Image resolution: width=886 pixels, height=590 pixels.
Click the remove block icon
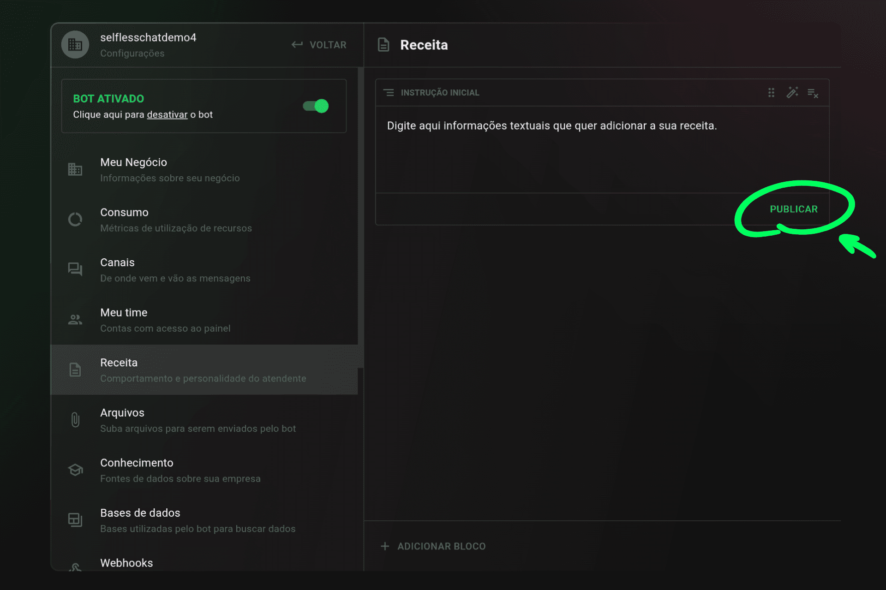pyautogui.click(x=813, y=93)
